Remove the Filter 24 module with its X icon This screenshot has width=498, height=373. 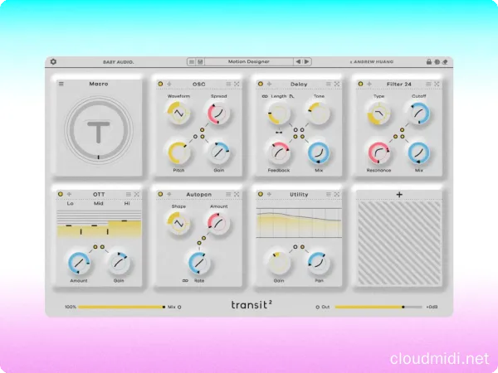point(437,84)
